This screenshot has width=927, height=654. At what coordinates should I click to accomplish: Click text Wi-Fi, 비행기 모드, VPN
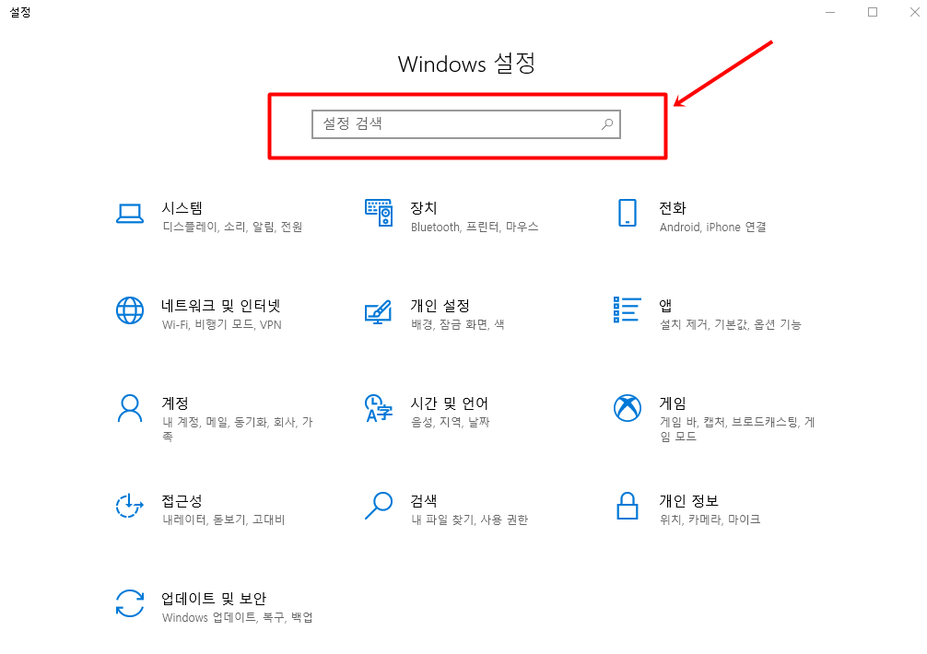coord(222,324)
